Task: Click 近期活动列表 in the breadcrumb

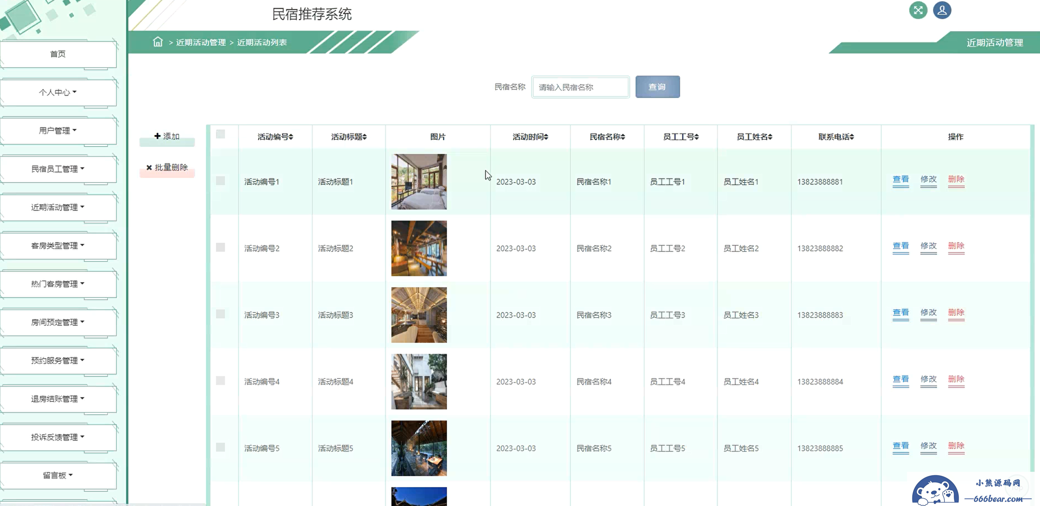Action: tap(262, 42)
